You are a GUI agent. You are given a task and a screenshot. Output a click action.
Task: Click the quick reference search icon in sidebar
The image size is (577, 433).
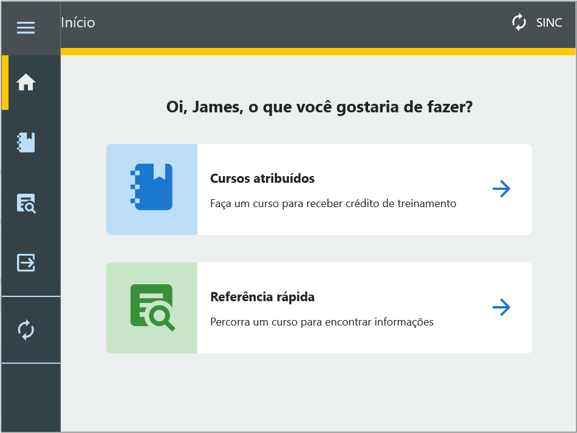(26, 203)
